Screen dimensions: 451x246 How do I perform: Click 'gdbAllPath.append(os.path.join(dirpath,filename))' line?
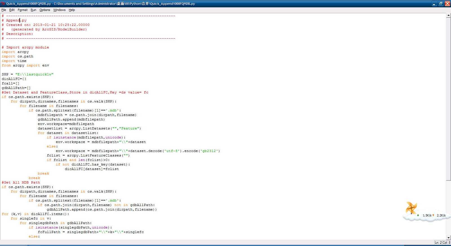102,209
